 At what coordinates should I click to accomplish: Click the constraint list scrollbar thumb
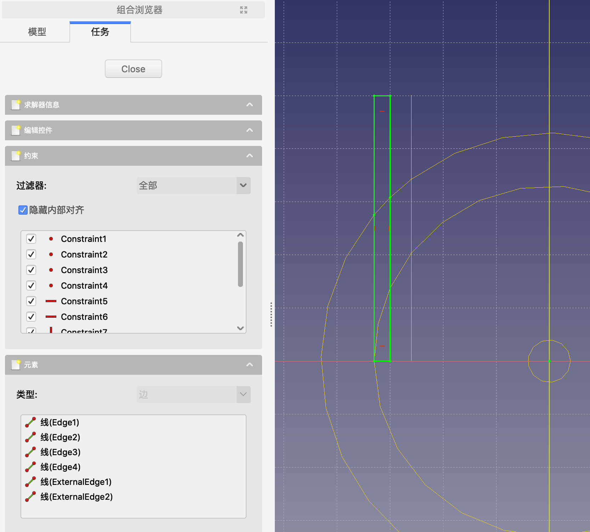click(240, 264)
